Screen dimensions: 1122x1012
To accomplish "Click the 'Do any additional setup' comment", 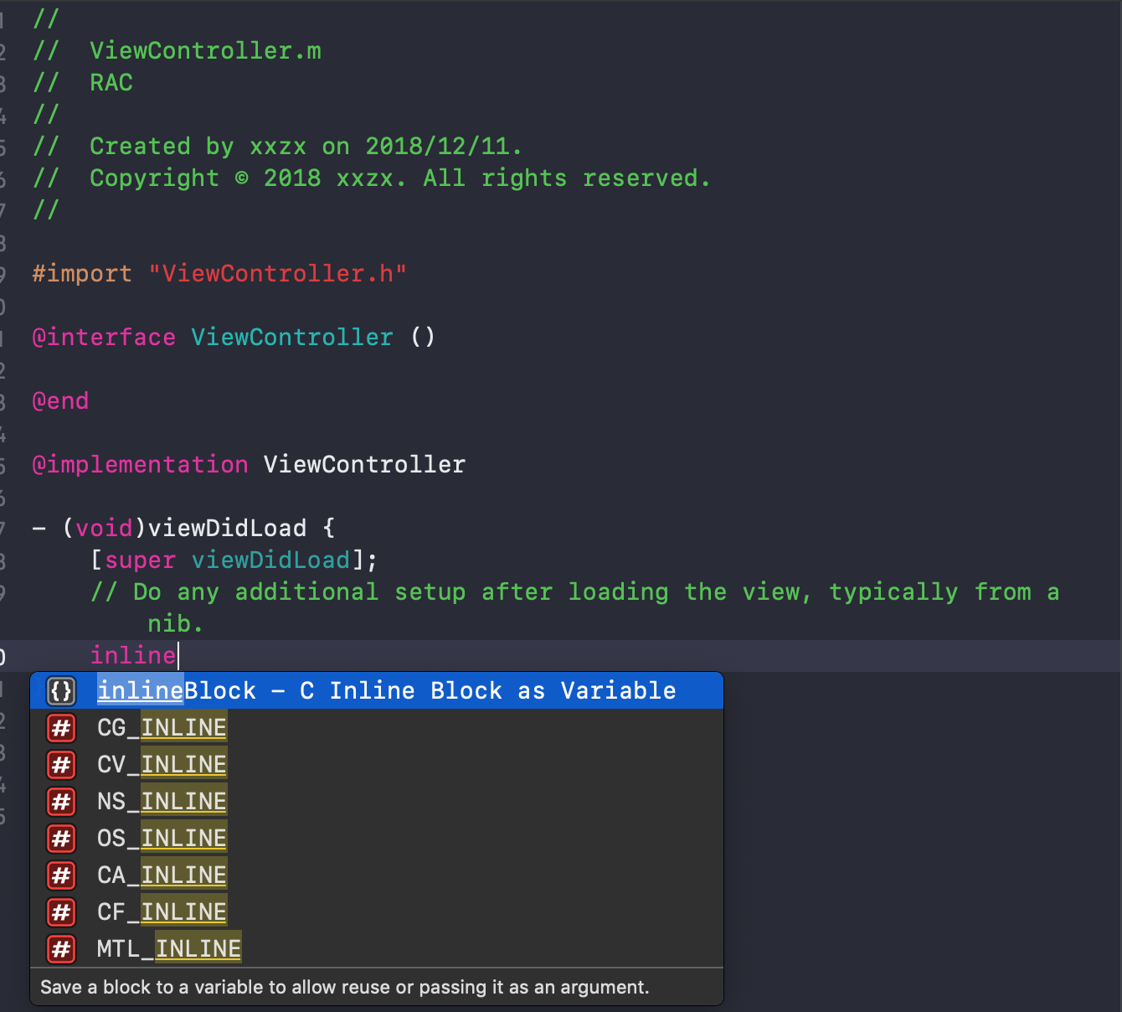I will 575,591.
